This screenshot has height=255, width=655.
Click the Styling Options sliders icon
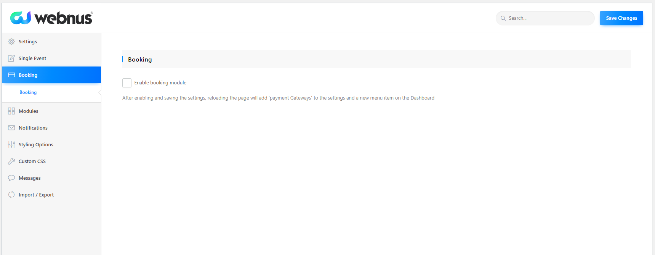pos(11,144)
